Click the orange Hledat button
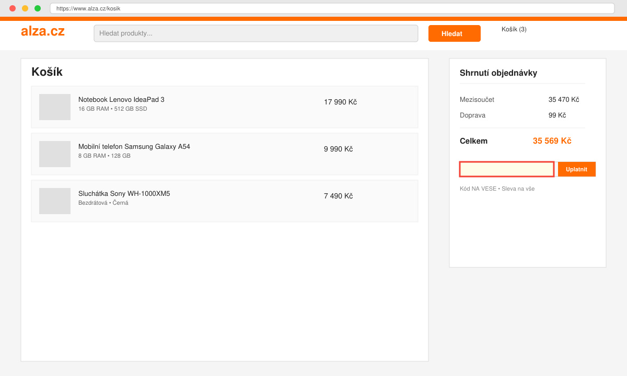 pos(454,33)
